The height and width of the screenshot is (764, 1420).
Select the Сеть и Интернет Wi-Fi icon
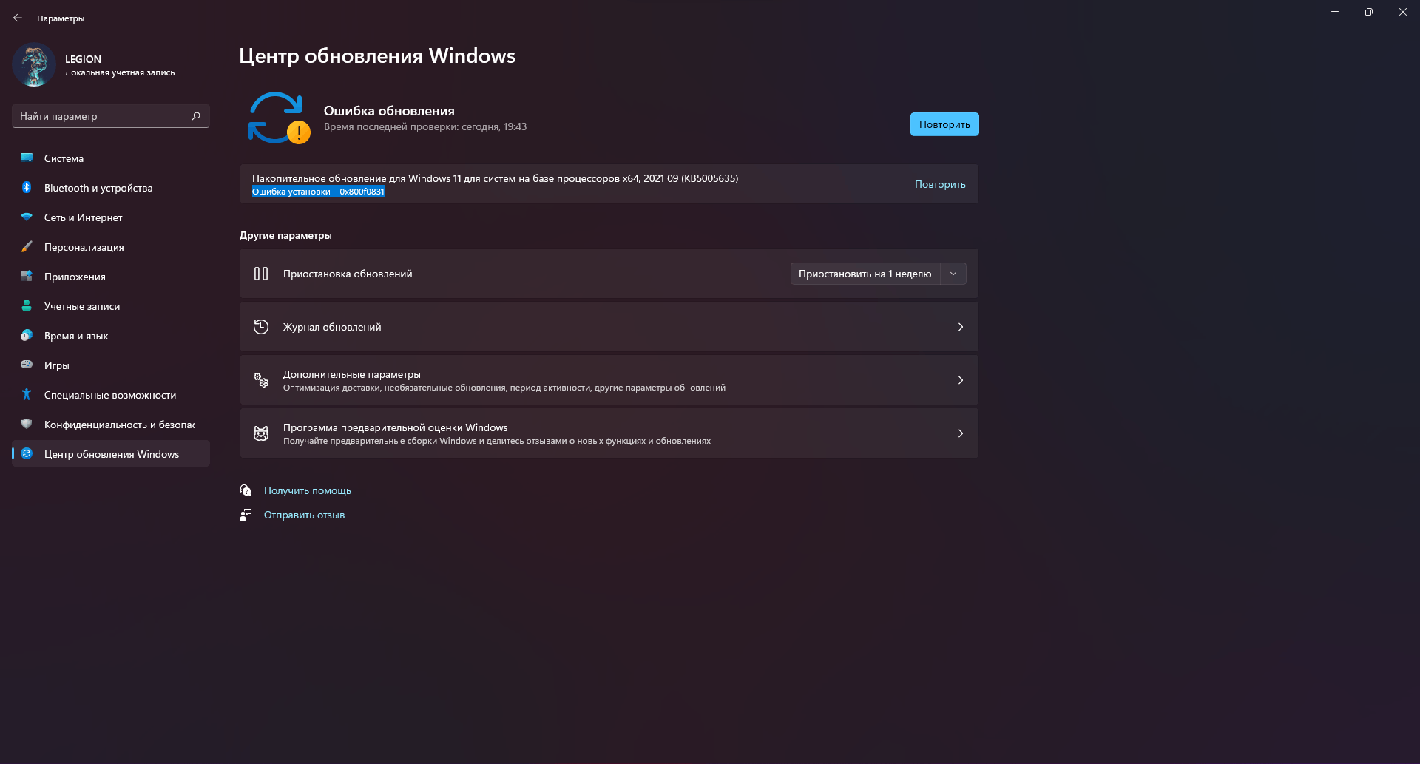pos(27,217)
